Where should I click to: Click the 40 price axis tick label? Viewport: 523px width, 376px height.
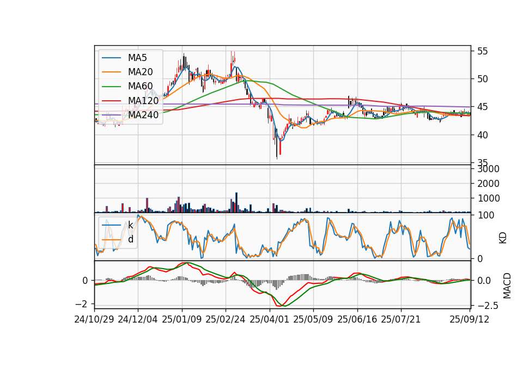tap(482, 135)
